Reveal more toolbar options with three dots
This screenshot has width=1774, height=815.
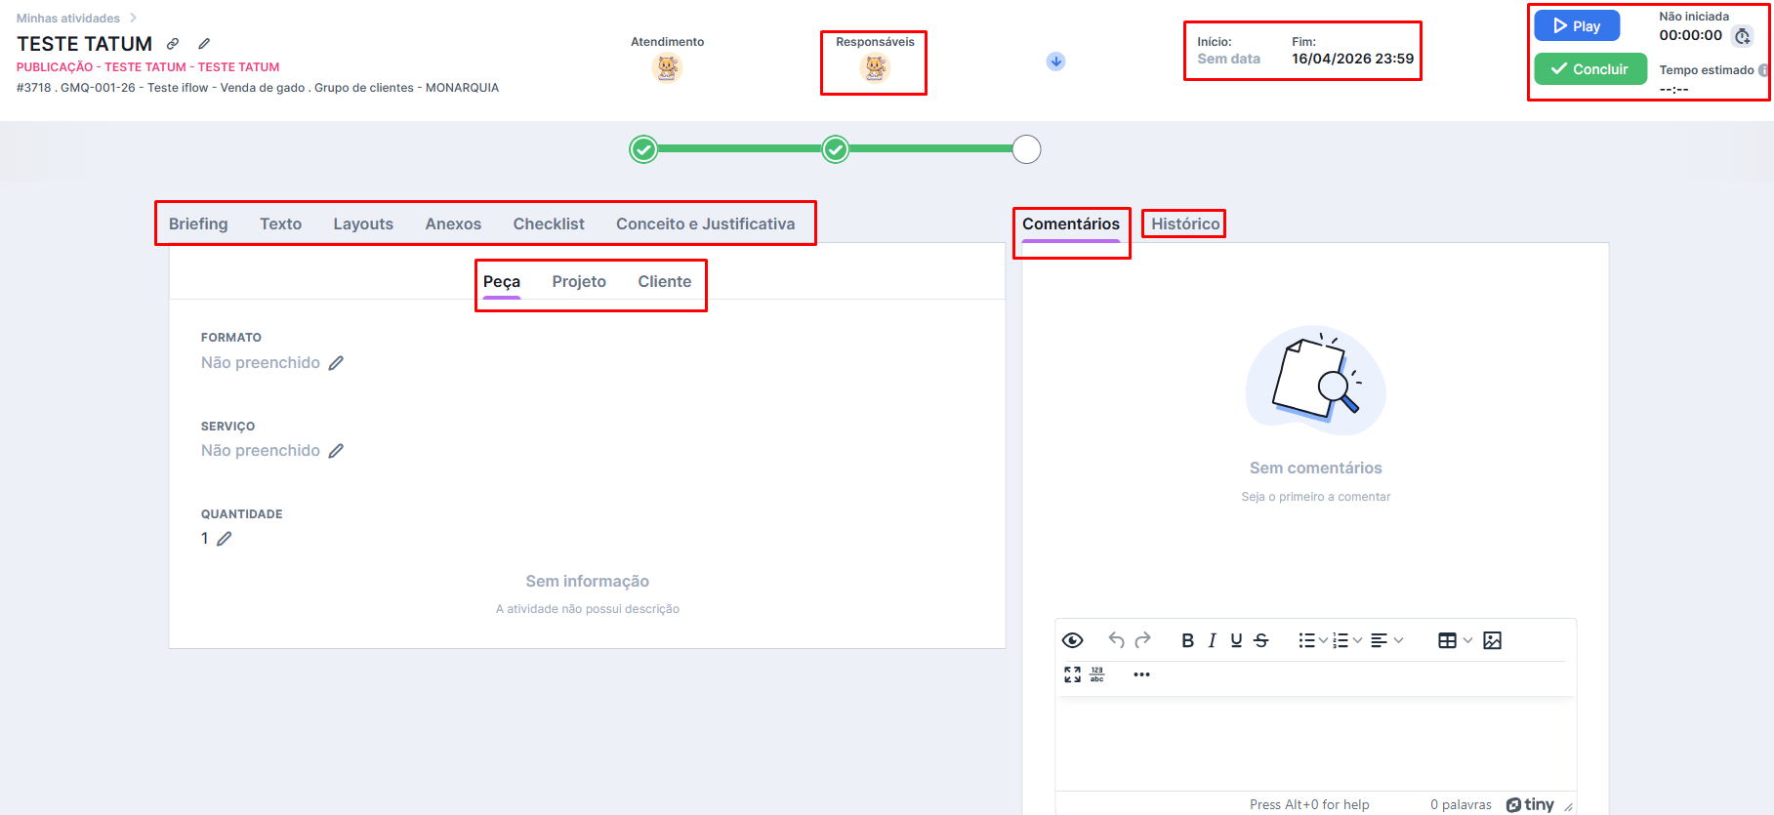coord(1141,674)
